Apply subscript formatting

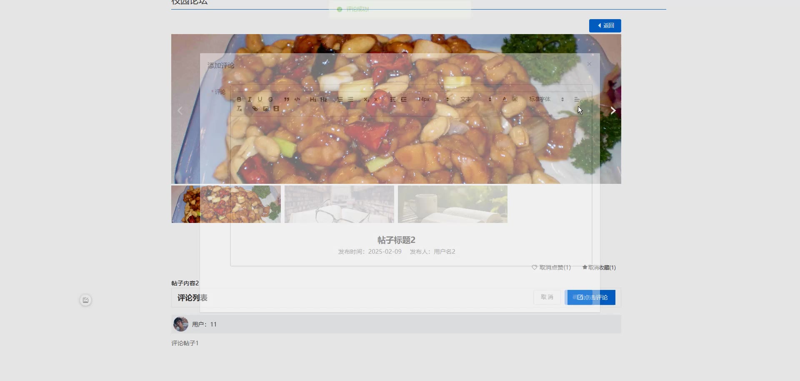pos(366,99)
